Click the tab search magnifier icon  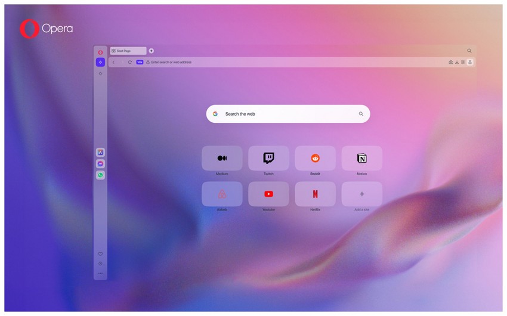(x=469, y=51)
